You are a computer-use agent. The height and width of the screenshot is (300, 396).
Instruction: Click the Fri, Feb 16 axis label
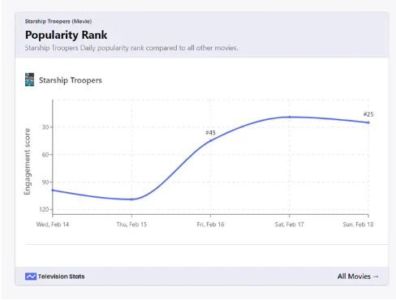coord(210,225)
